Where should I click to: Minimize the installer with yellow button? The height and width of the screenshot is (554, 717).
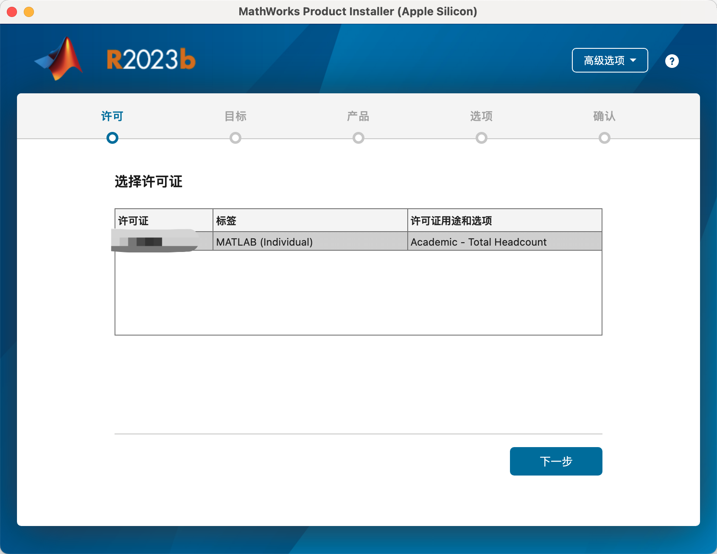29,12
